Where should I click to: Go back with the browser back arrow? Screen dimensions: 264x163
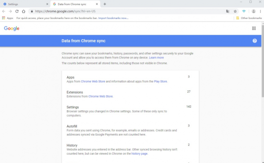point(4,11)
